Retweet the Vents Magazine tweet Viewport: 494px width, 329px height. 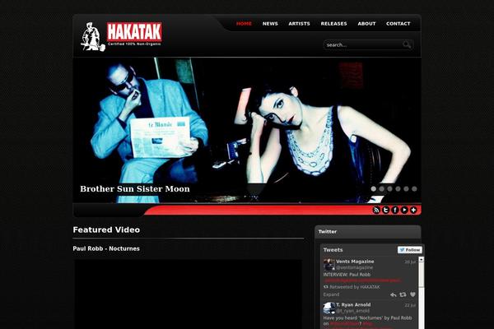click(403, 294)
